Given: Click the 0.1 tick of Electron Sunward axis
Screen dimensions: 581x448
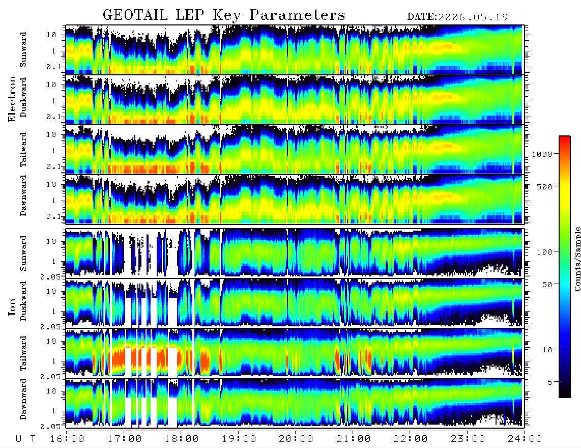Looking at the screenshot, I should (54, 67).
